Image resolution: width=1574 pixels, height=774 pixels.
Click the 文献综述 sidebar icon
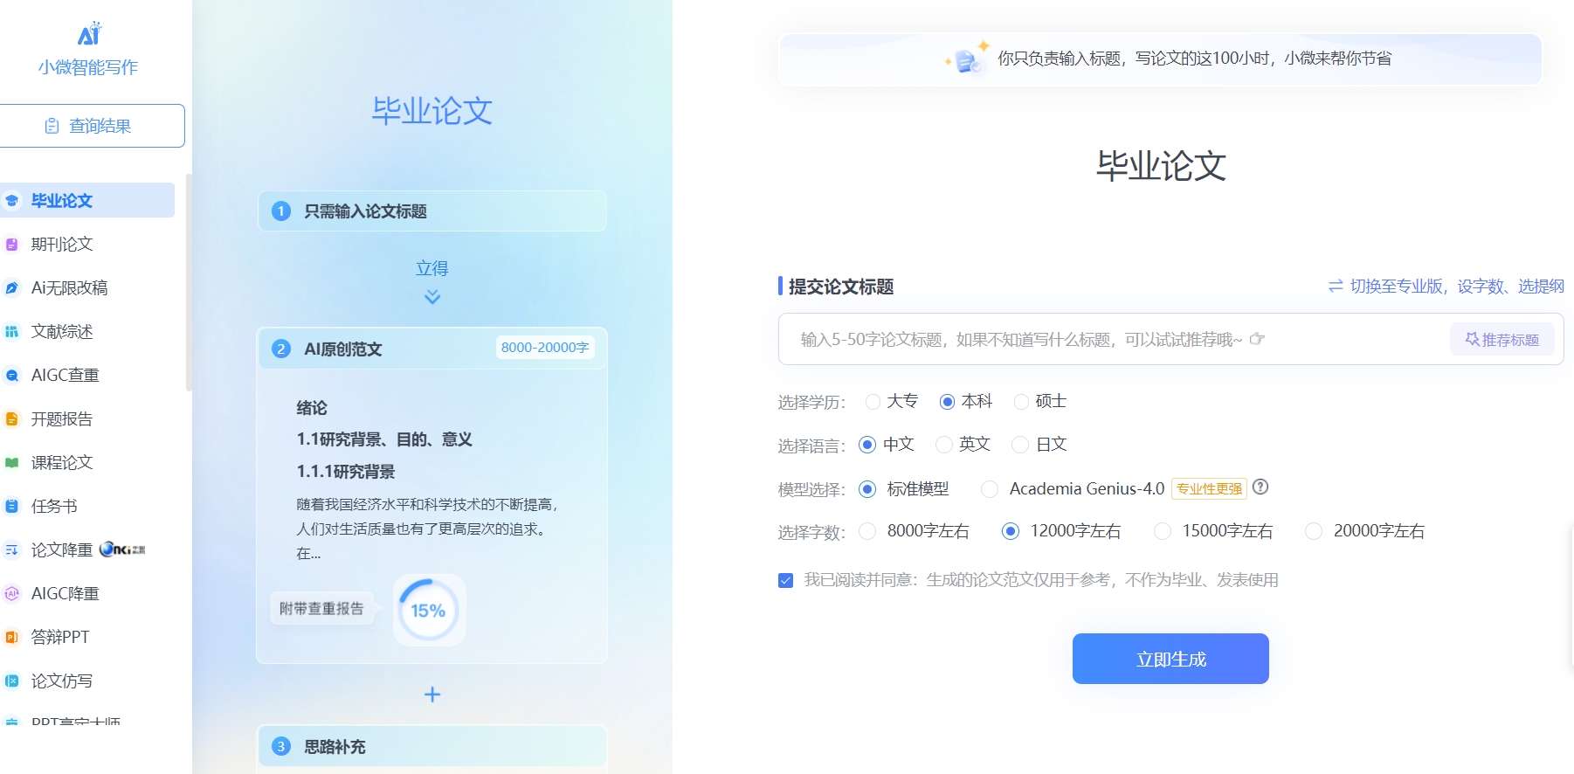coord(12,332)
